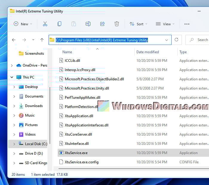Screen dimensions: 209x185
Task: Click the navigation pane vertical scrollbar
Action: (x=50, y=115)
